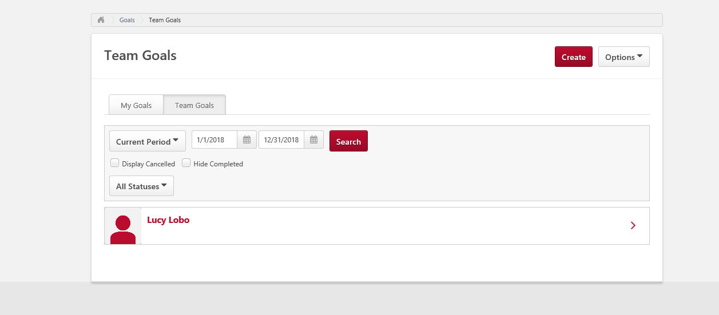
Task: Select the Team Goals tab
Action: point(194,105)
